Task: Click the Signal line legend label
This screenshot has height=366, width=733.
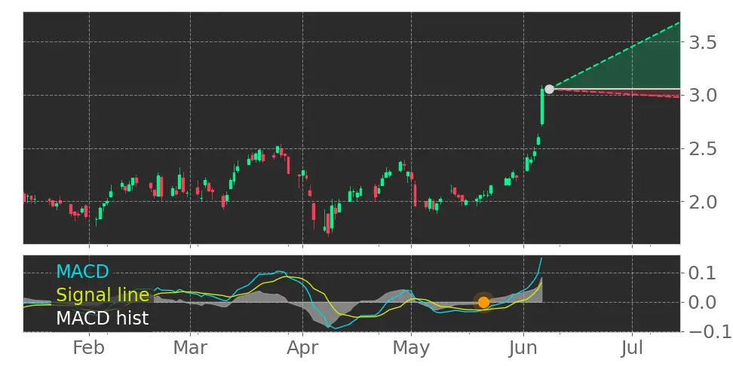Action: pyautogui.click(x=103, y=295)
